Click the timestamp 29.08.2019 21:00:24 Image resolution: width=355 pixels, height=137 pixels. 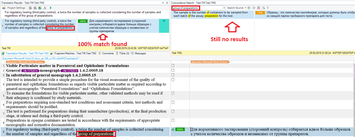[x=319, y=53]
